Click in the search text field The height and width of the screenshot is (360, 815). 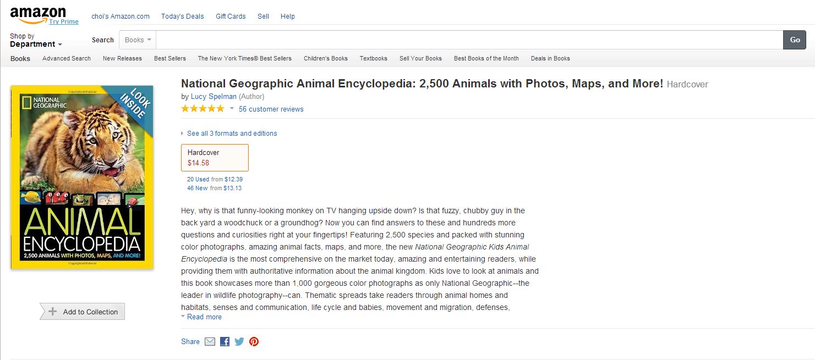click(469, 40)
